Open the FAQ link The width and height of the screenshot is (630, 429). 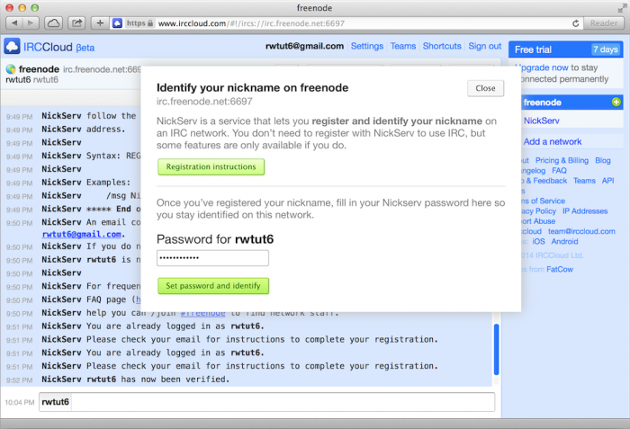559,171
